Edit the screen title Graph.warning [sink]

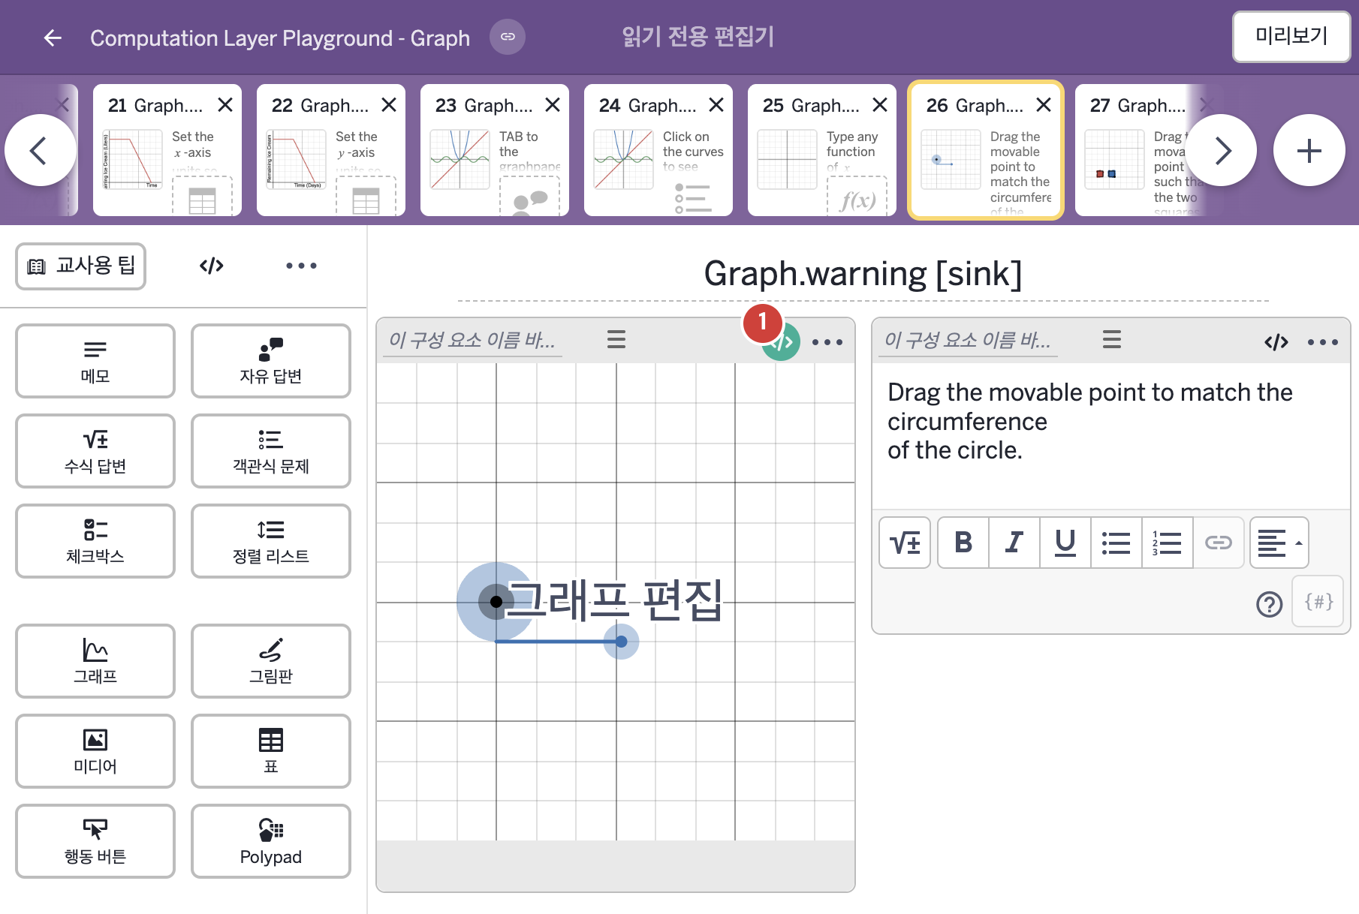point(863,274)
